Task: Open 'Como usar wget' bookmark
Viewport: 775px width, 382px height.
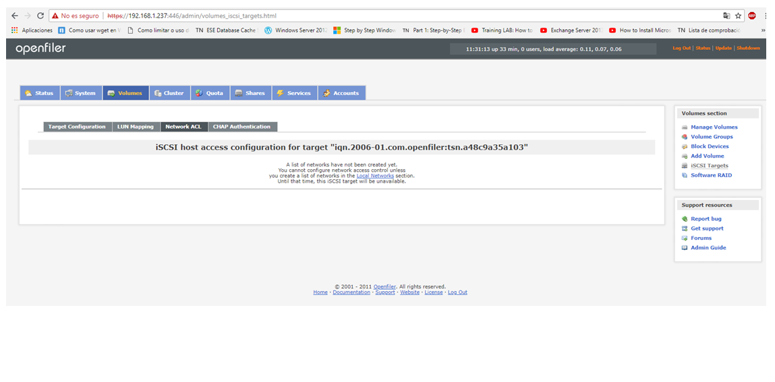Action: (90, 30)
